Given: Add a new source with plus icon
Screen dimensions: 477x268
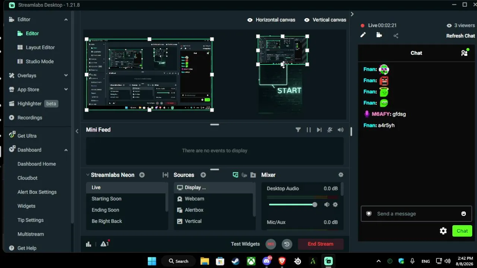Looking at the screenshot, I should click(x=203, y=175).
